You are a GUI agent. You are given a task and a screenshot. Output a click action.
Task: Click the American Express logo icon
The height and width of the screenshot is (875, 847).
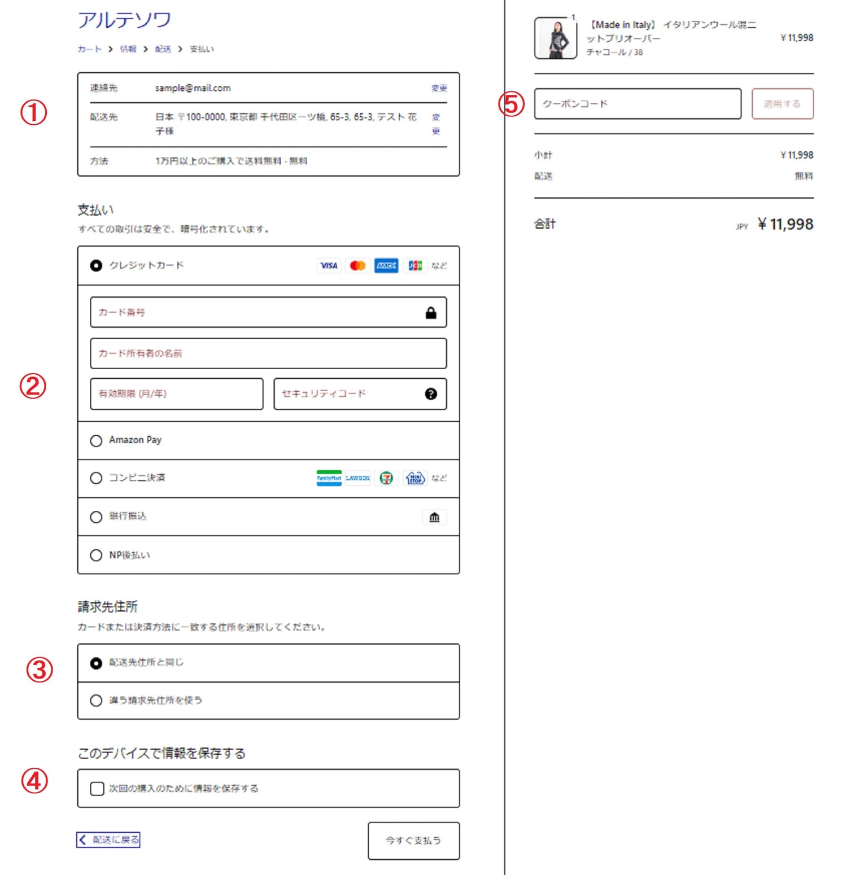[386, 265]
